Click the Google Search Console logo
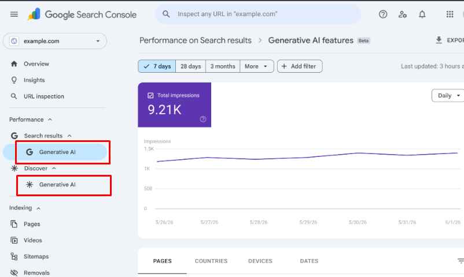 82,14
